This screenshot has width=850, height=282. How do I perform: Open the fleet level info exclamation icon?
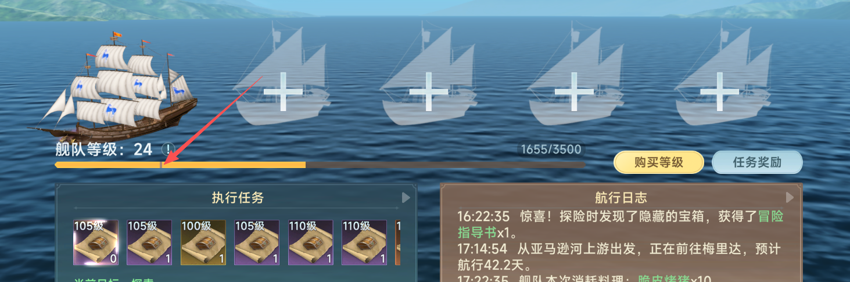[x=168, y=149]
